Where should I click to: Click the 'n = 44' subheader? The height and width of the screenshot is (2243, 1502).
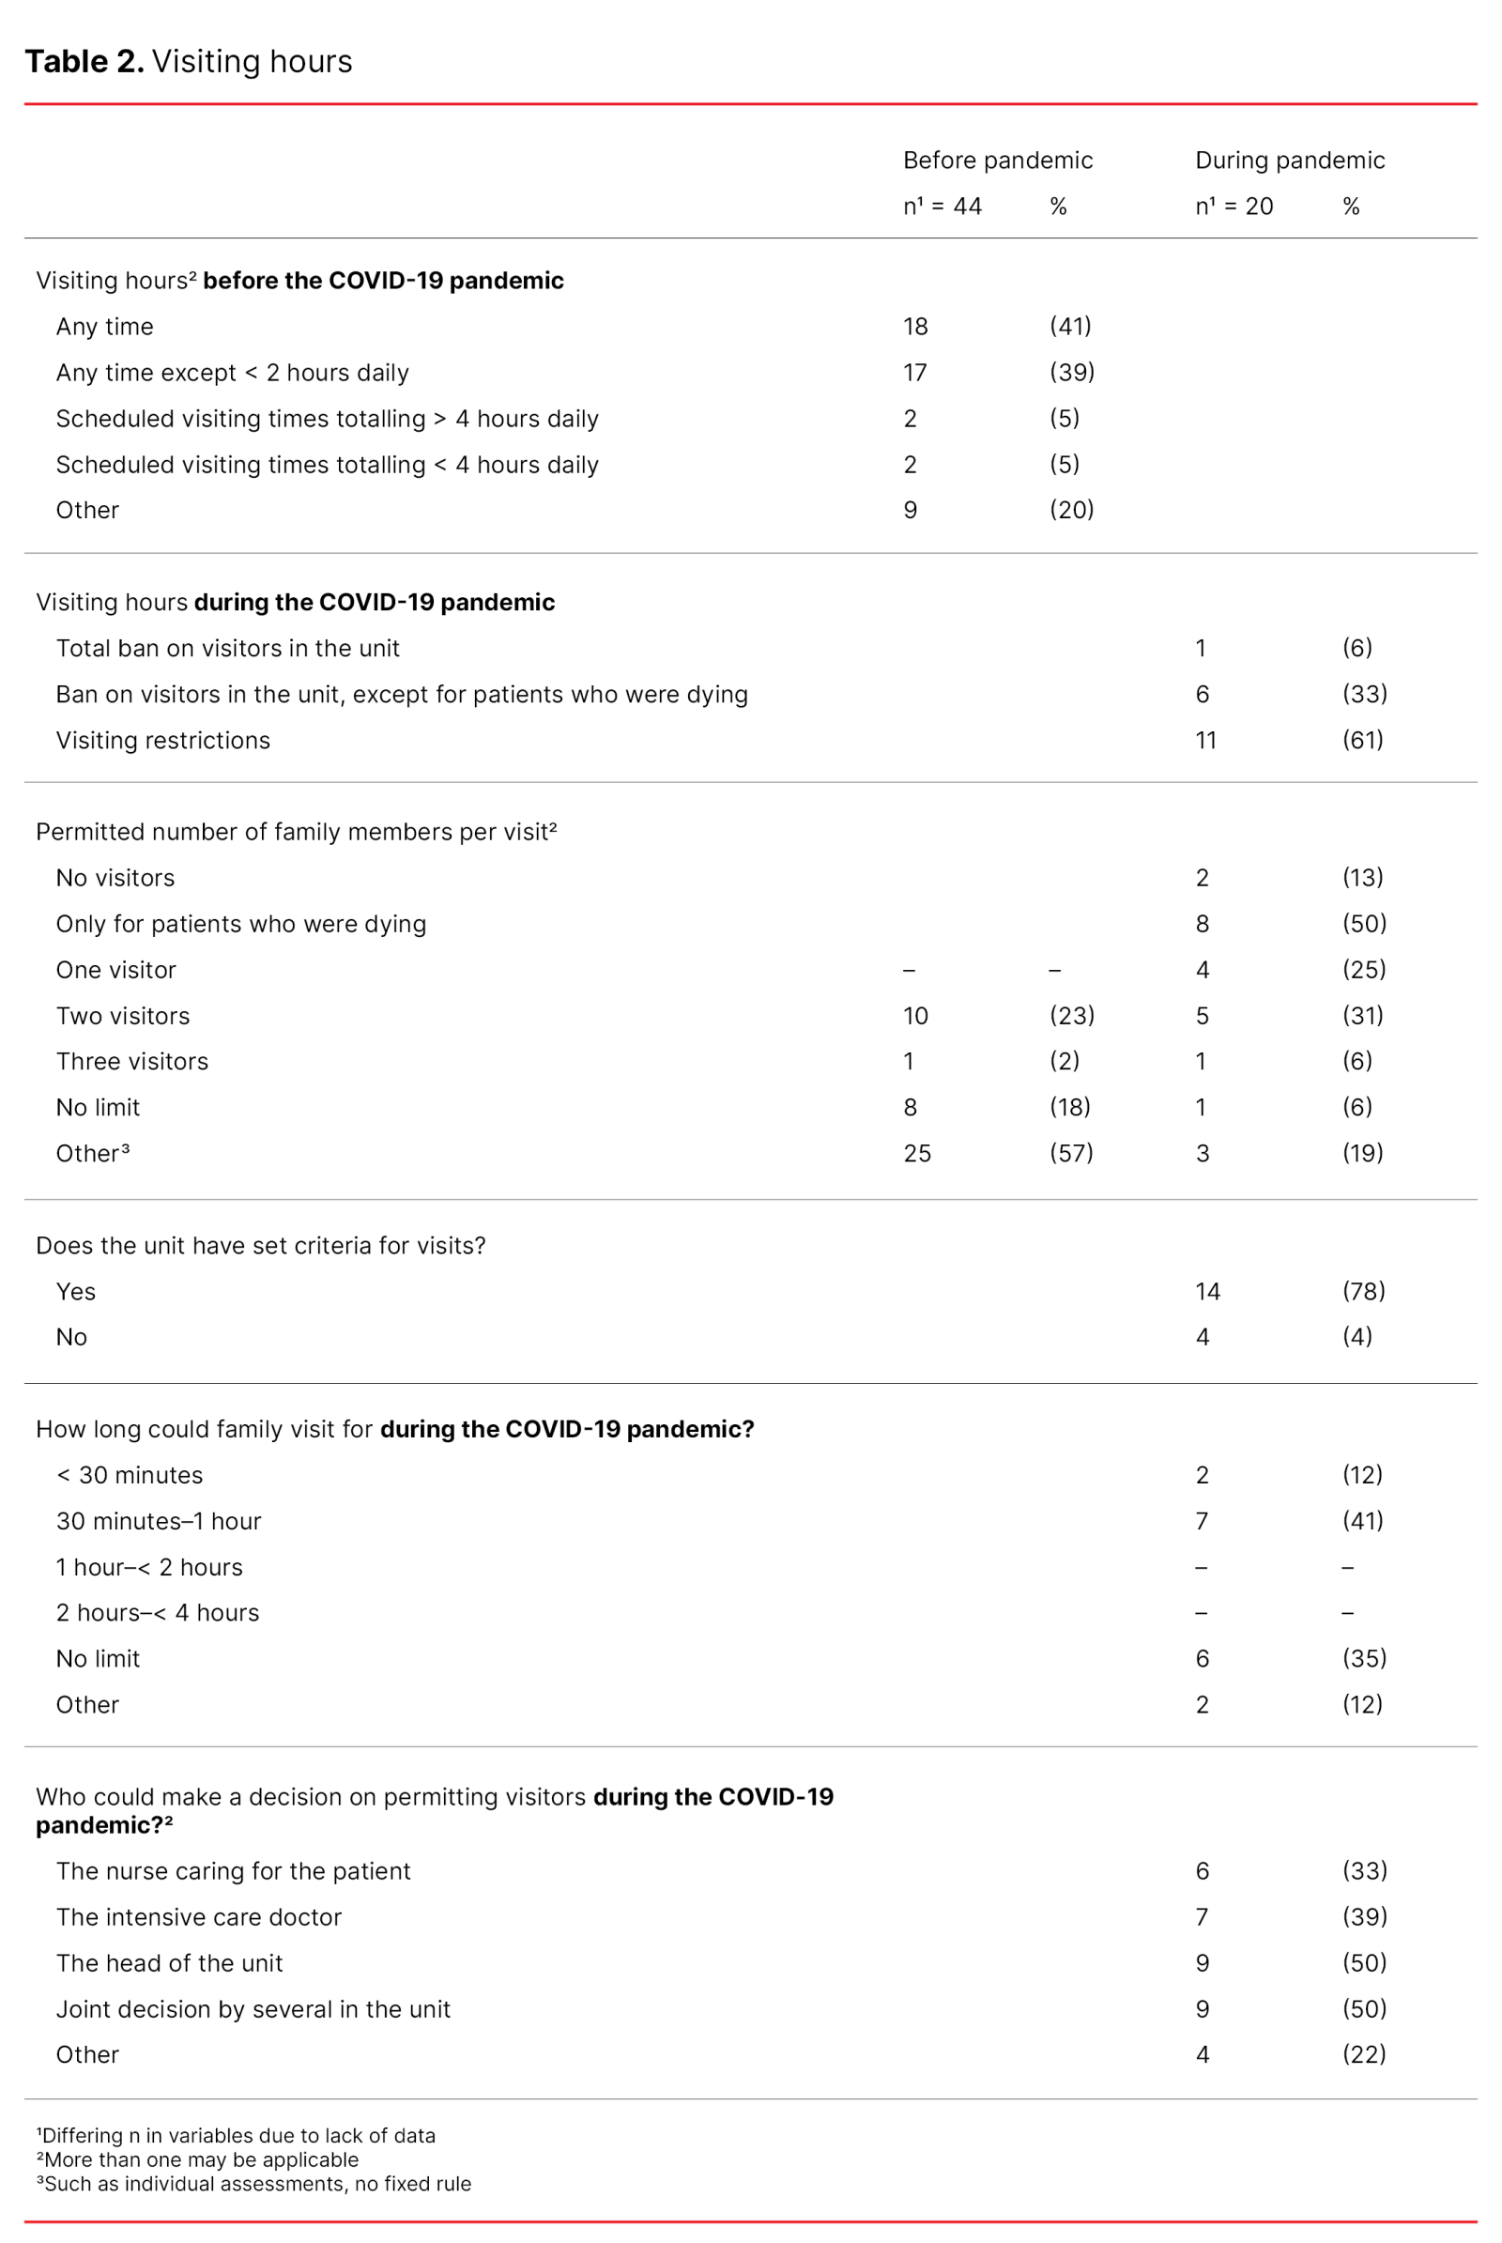tap(942, 206)
